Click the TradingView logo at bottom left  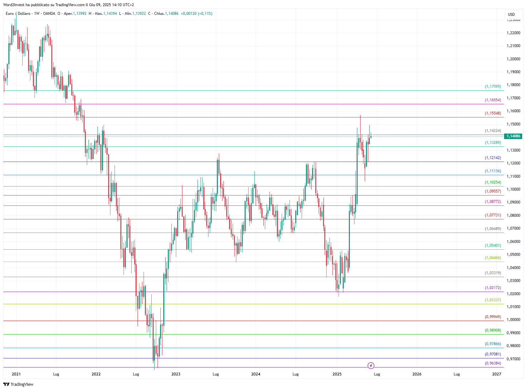pyautogui.click(x=18, y=384)
